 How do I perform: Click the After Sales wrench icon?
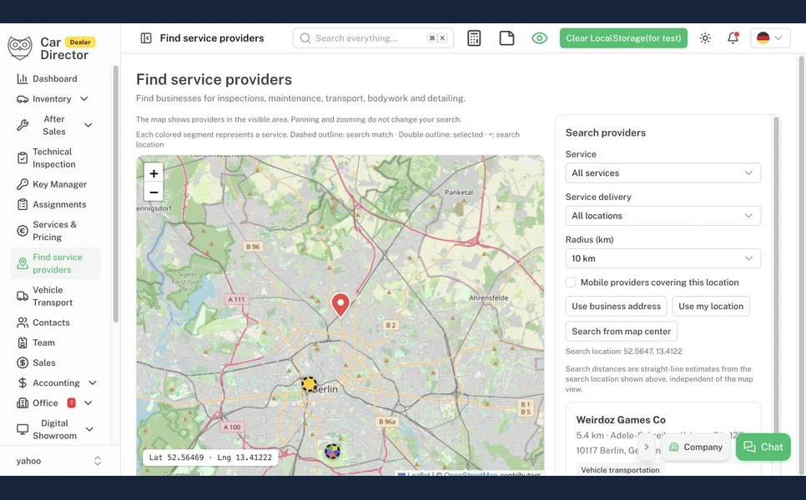tap(22, 125)
